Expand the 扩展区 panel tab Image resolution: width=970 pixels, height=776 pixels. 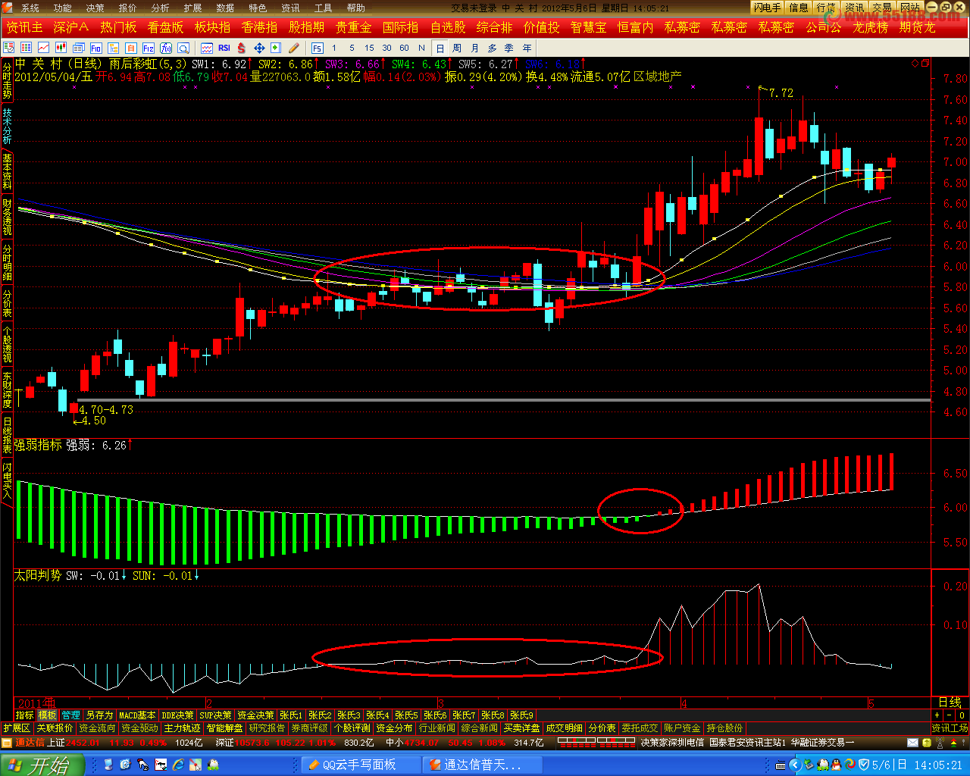17,728
